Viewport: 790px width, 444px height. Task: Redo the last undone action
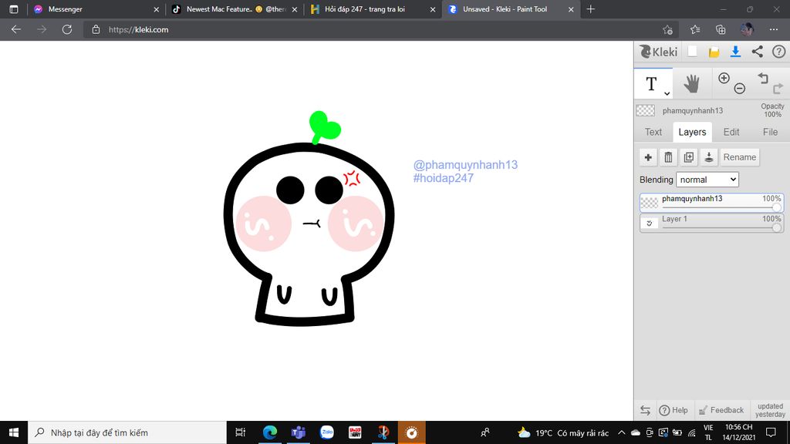(778, 89)
